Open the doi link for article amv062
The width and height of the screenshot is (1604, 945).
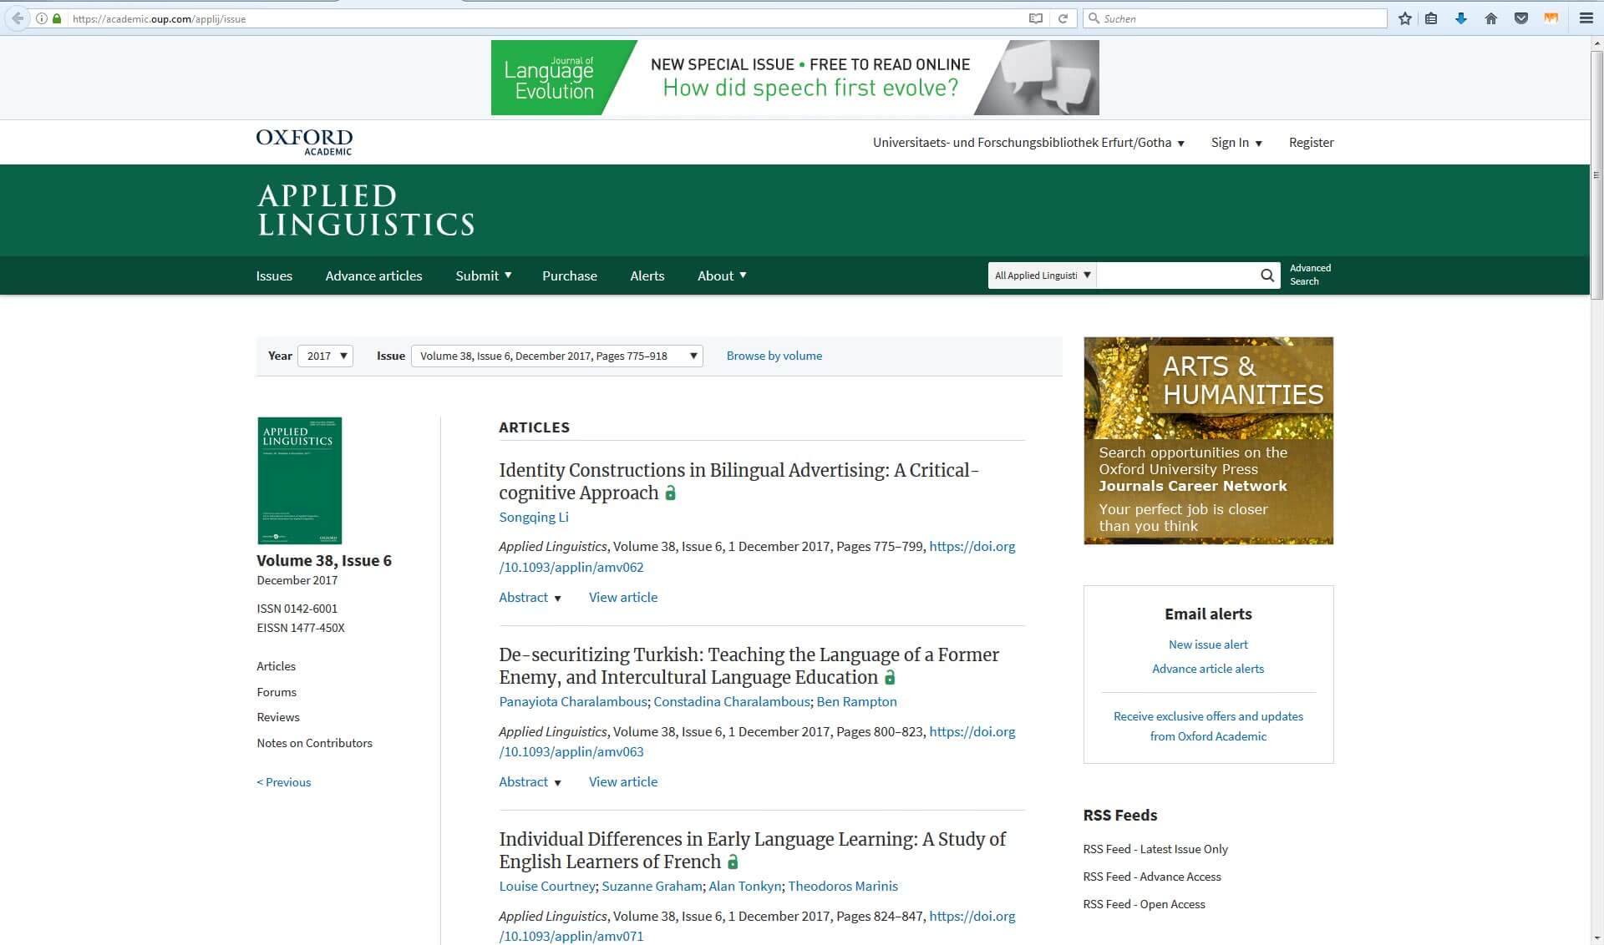757,557
